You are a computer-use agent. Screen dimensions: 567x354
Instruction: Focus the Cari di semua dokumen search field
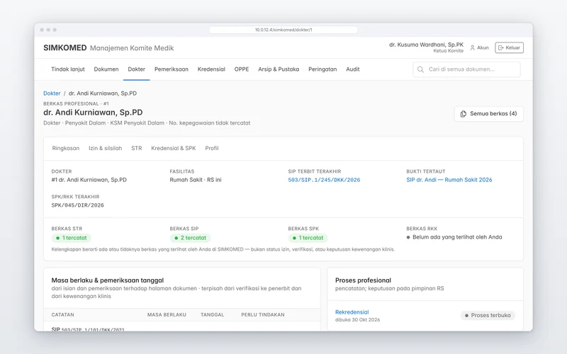[x=466, y=69]
